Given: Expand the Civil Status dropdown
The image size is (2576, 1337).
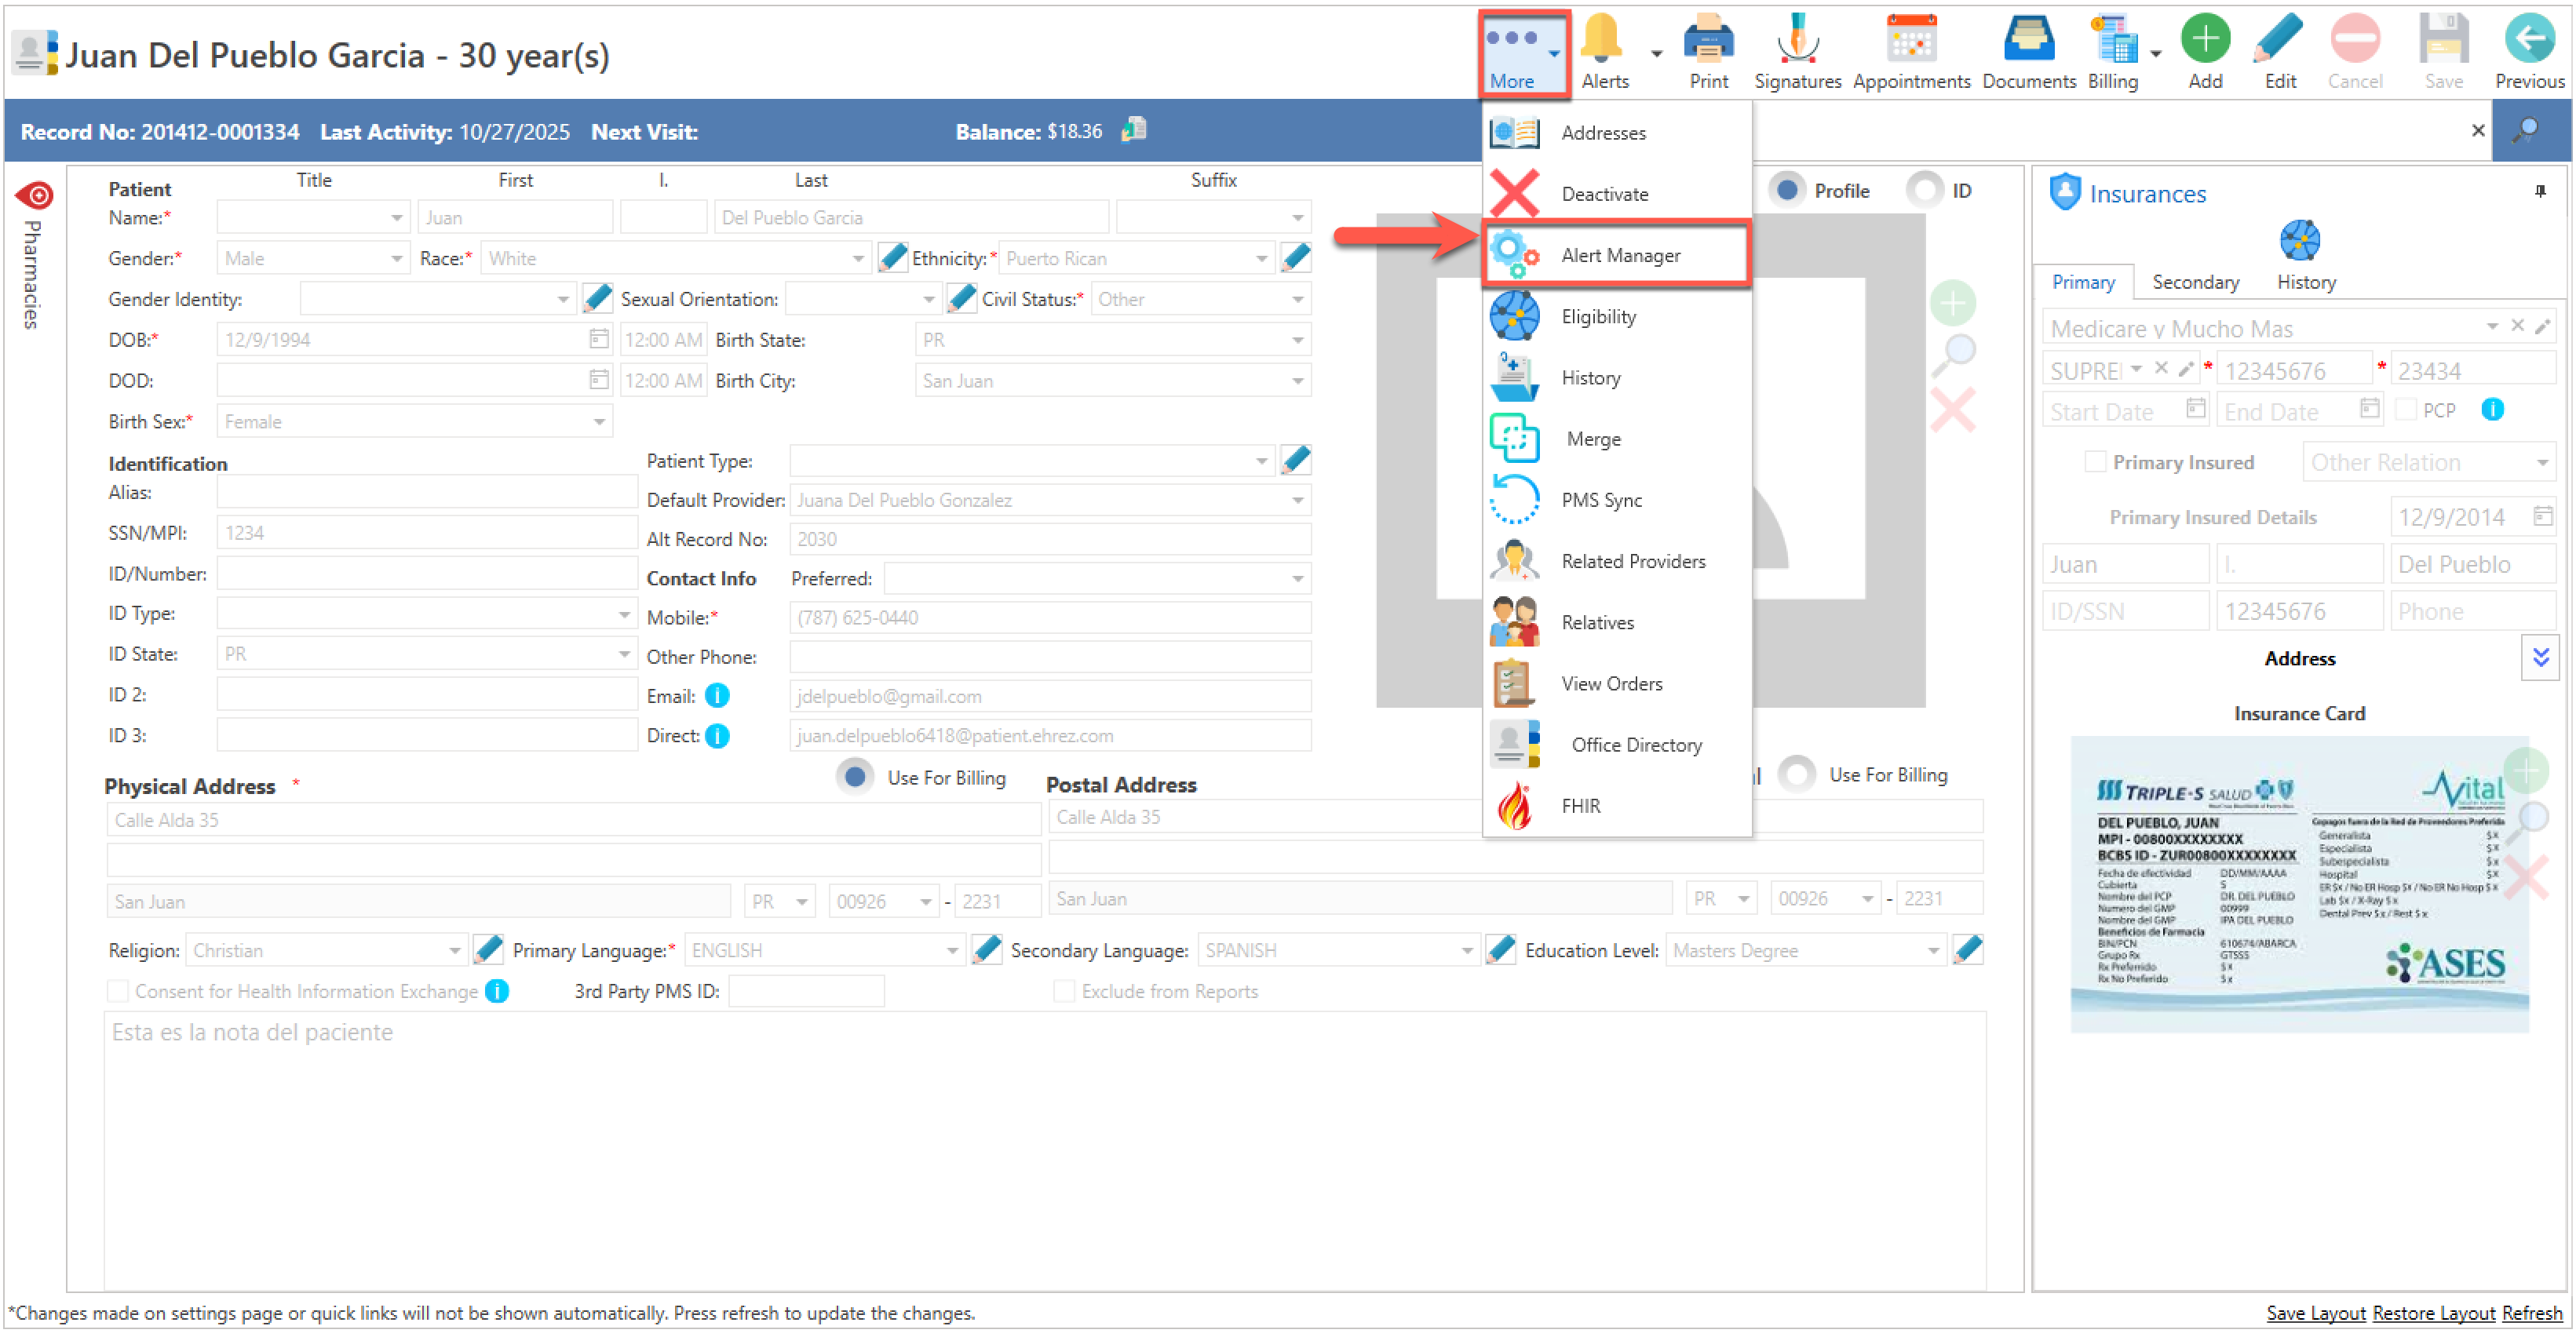Looking at the screenshot, I should point(1297,300).
